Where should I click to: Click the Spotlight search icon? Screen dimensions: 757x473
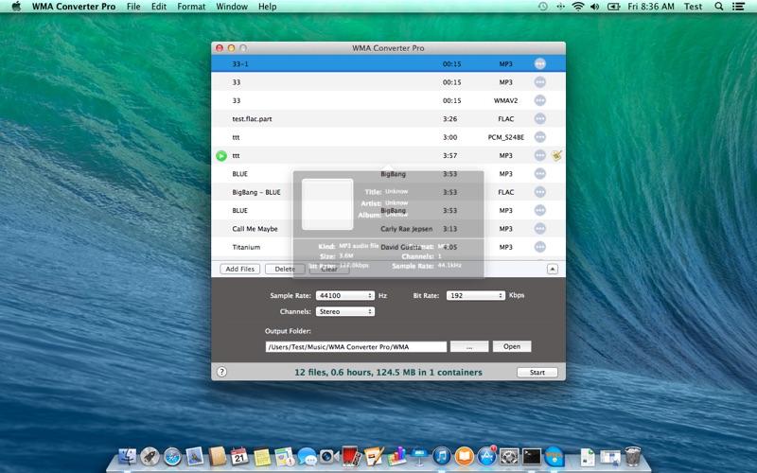coord(719,7)
